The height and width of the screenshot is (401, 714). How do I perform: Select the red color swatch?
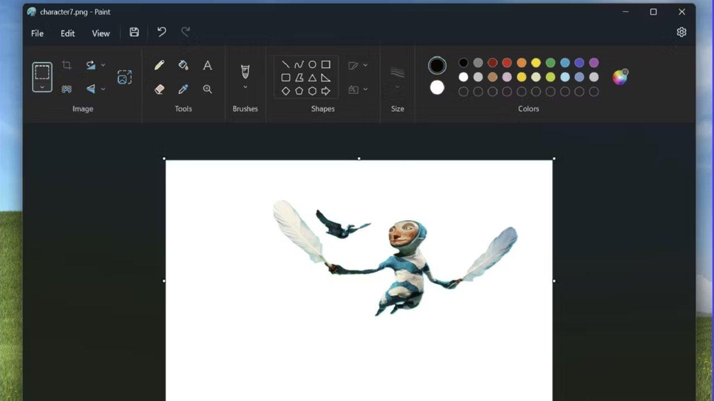pyautogui.click(x=506, y=63)
